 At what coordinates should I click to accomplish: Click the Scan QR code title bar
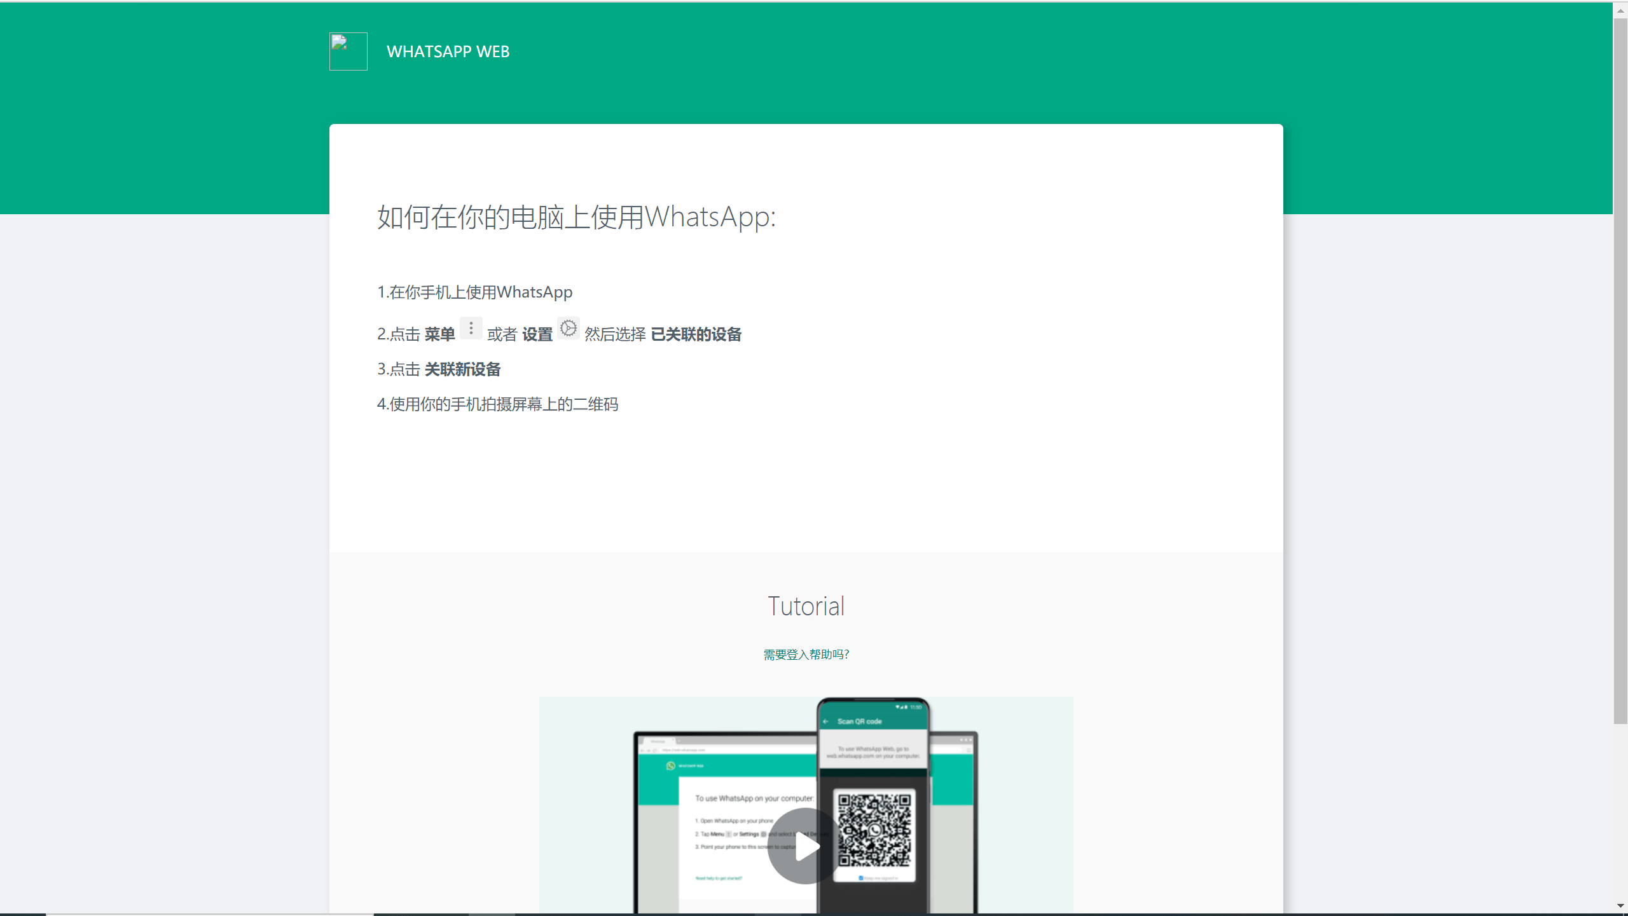859,721
